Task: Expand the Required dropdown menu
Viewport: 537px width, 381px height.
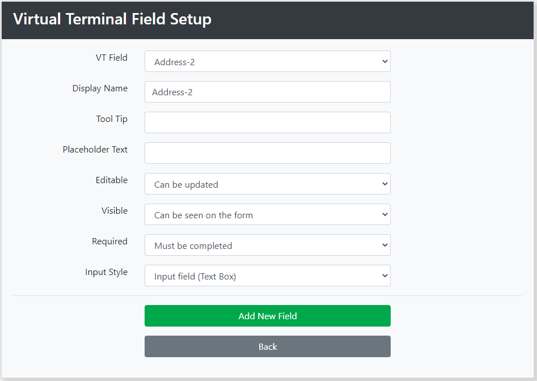Action: (268, 245)
